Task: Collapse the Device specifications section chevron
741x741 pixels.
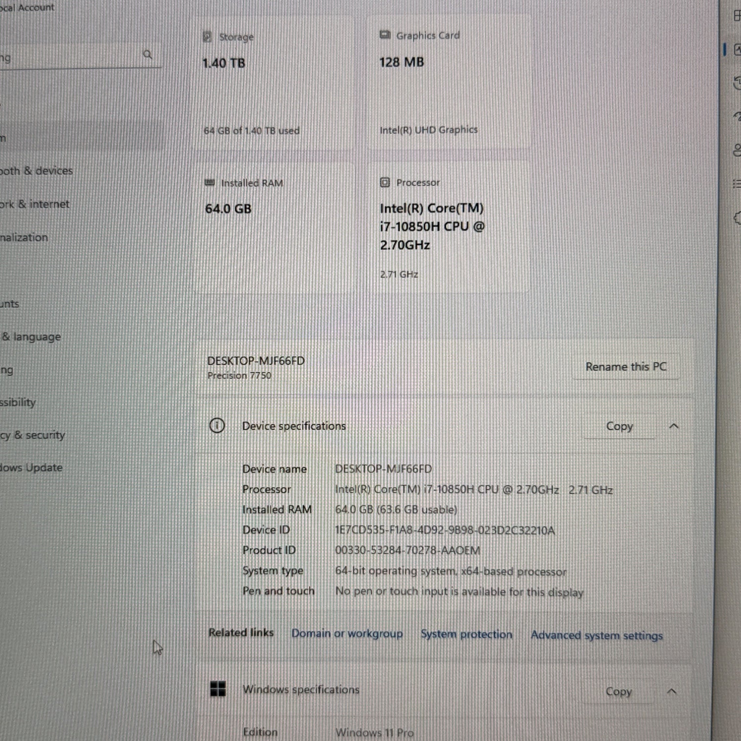Action: pyautogui.click(x=674, y=426)
